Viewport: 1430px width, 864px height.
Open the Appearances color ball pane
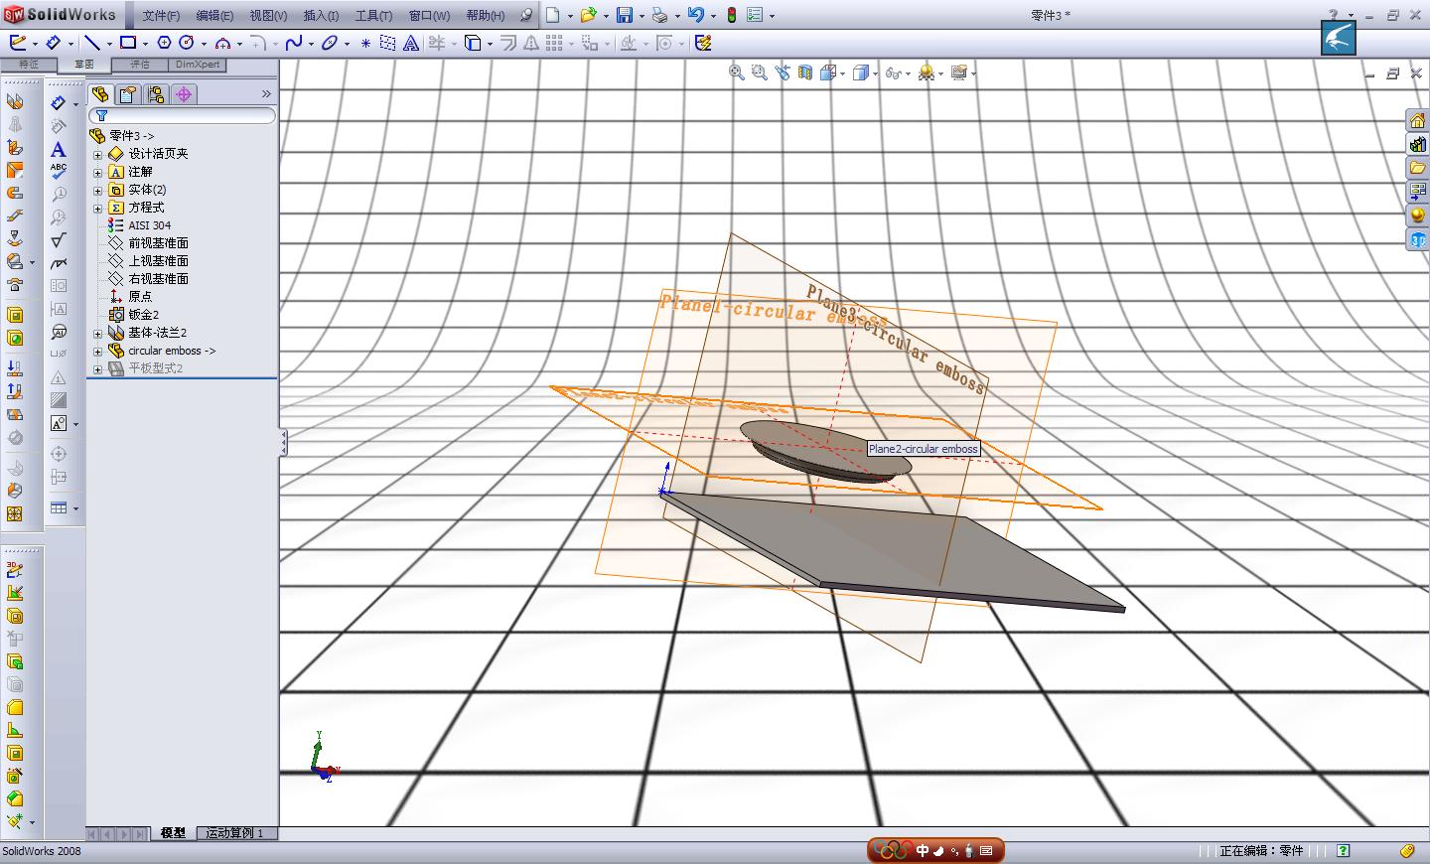(1417, 216)
